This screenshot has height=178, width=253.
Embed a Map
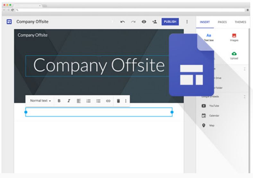pyautogui.click(x=208, y=125)
